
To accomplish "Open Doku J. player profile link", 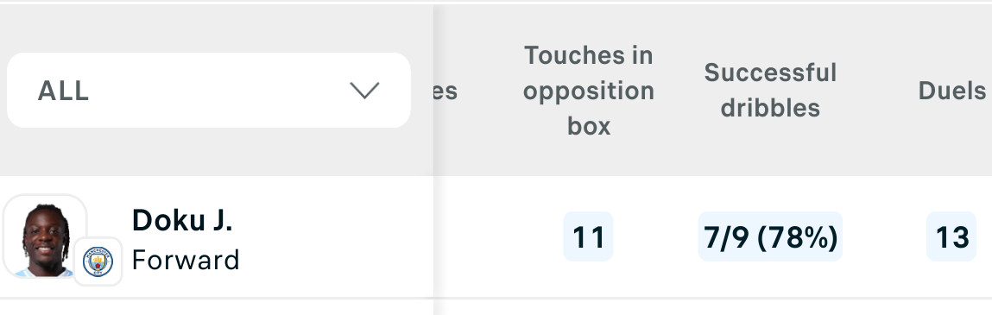I will click(x=182, y=220).
